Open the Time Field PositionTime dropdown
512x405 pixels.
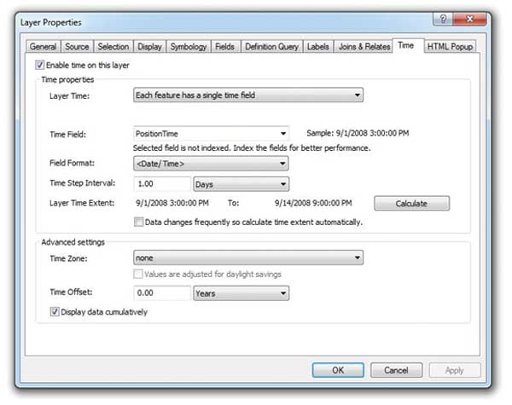[211, 134]
